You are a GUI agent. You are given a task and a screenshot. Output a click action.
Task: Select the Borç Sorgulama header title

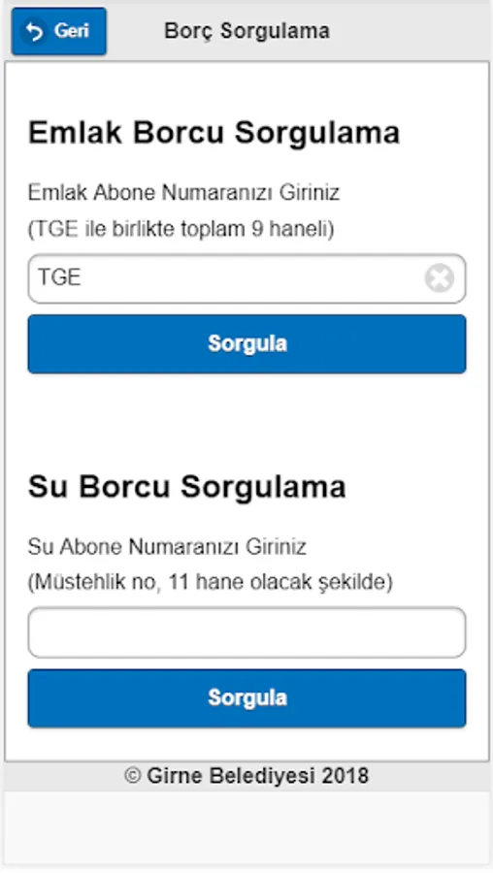pyautogui.click(x=246, y=31)
